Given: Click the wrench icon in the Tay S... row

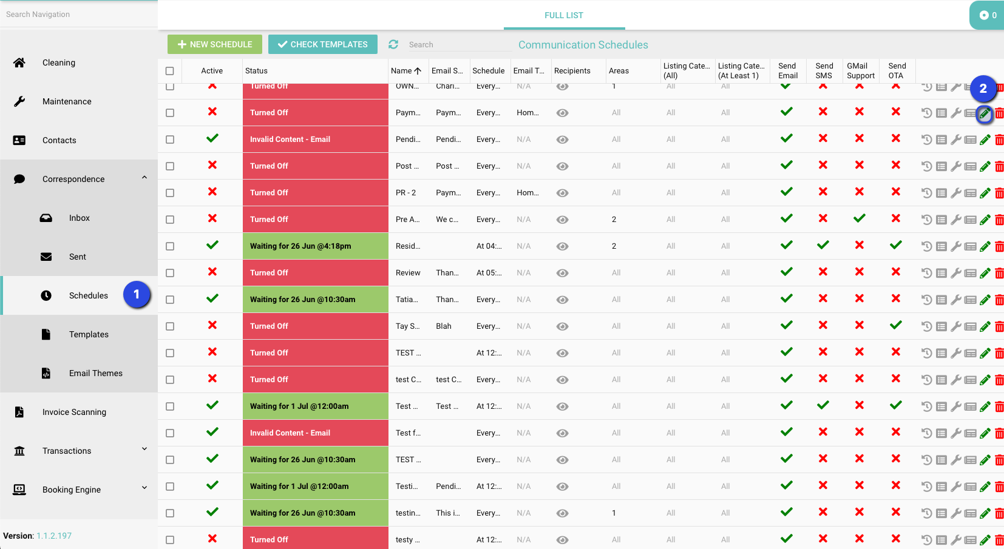Looking at the screenshot, I should tap(955, 326).
